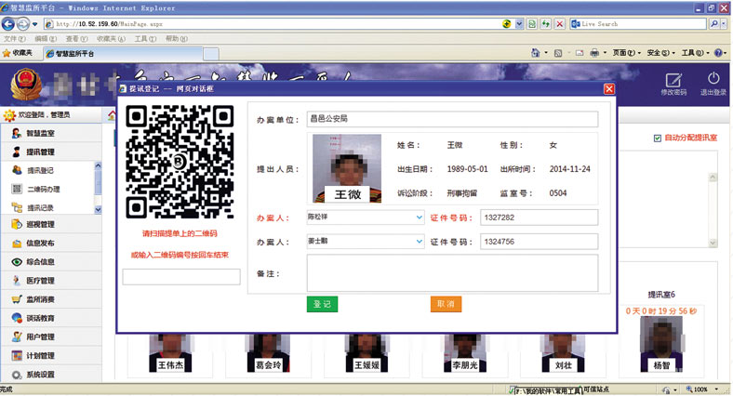733x396 pixels.
Task: Click the RSS feeds icon in command bar
Action: [x=558, y=53]
